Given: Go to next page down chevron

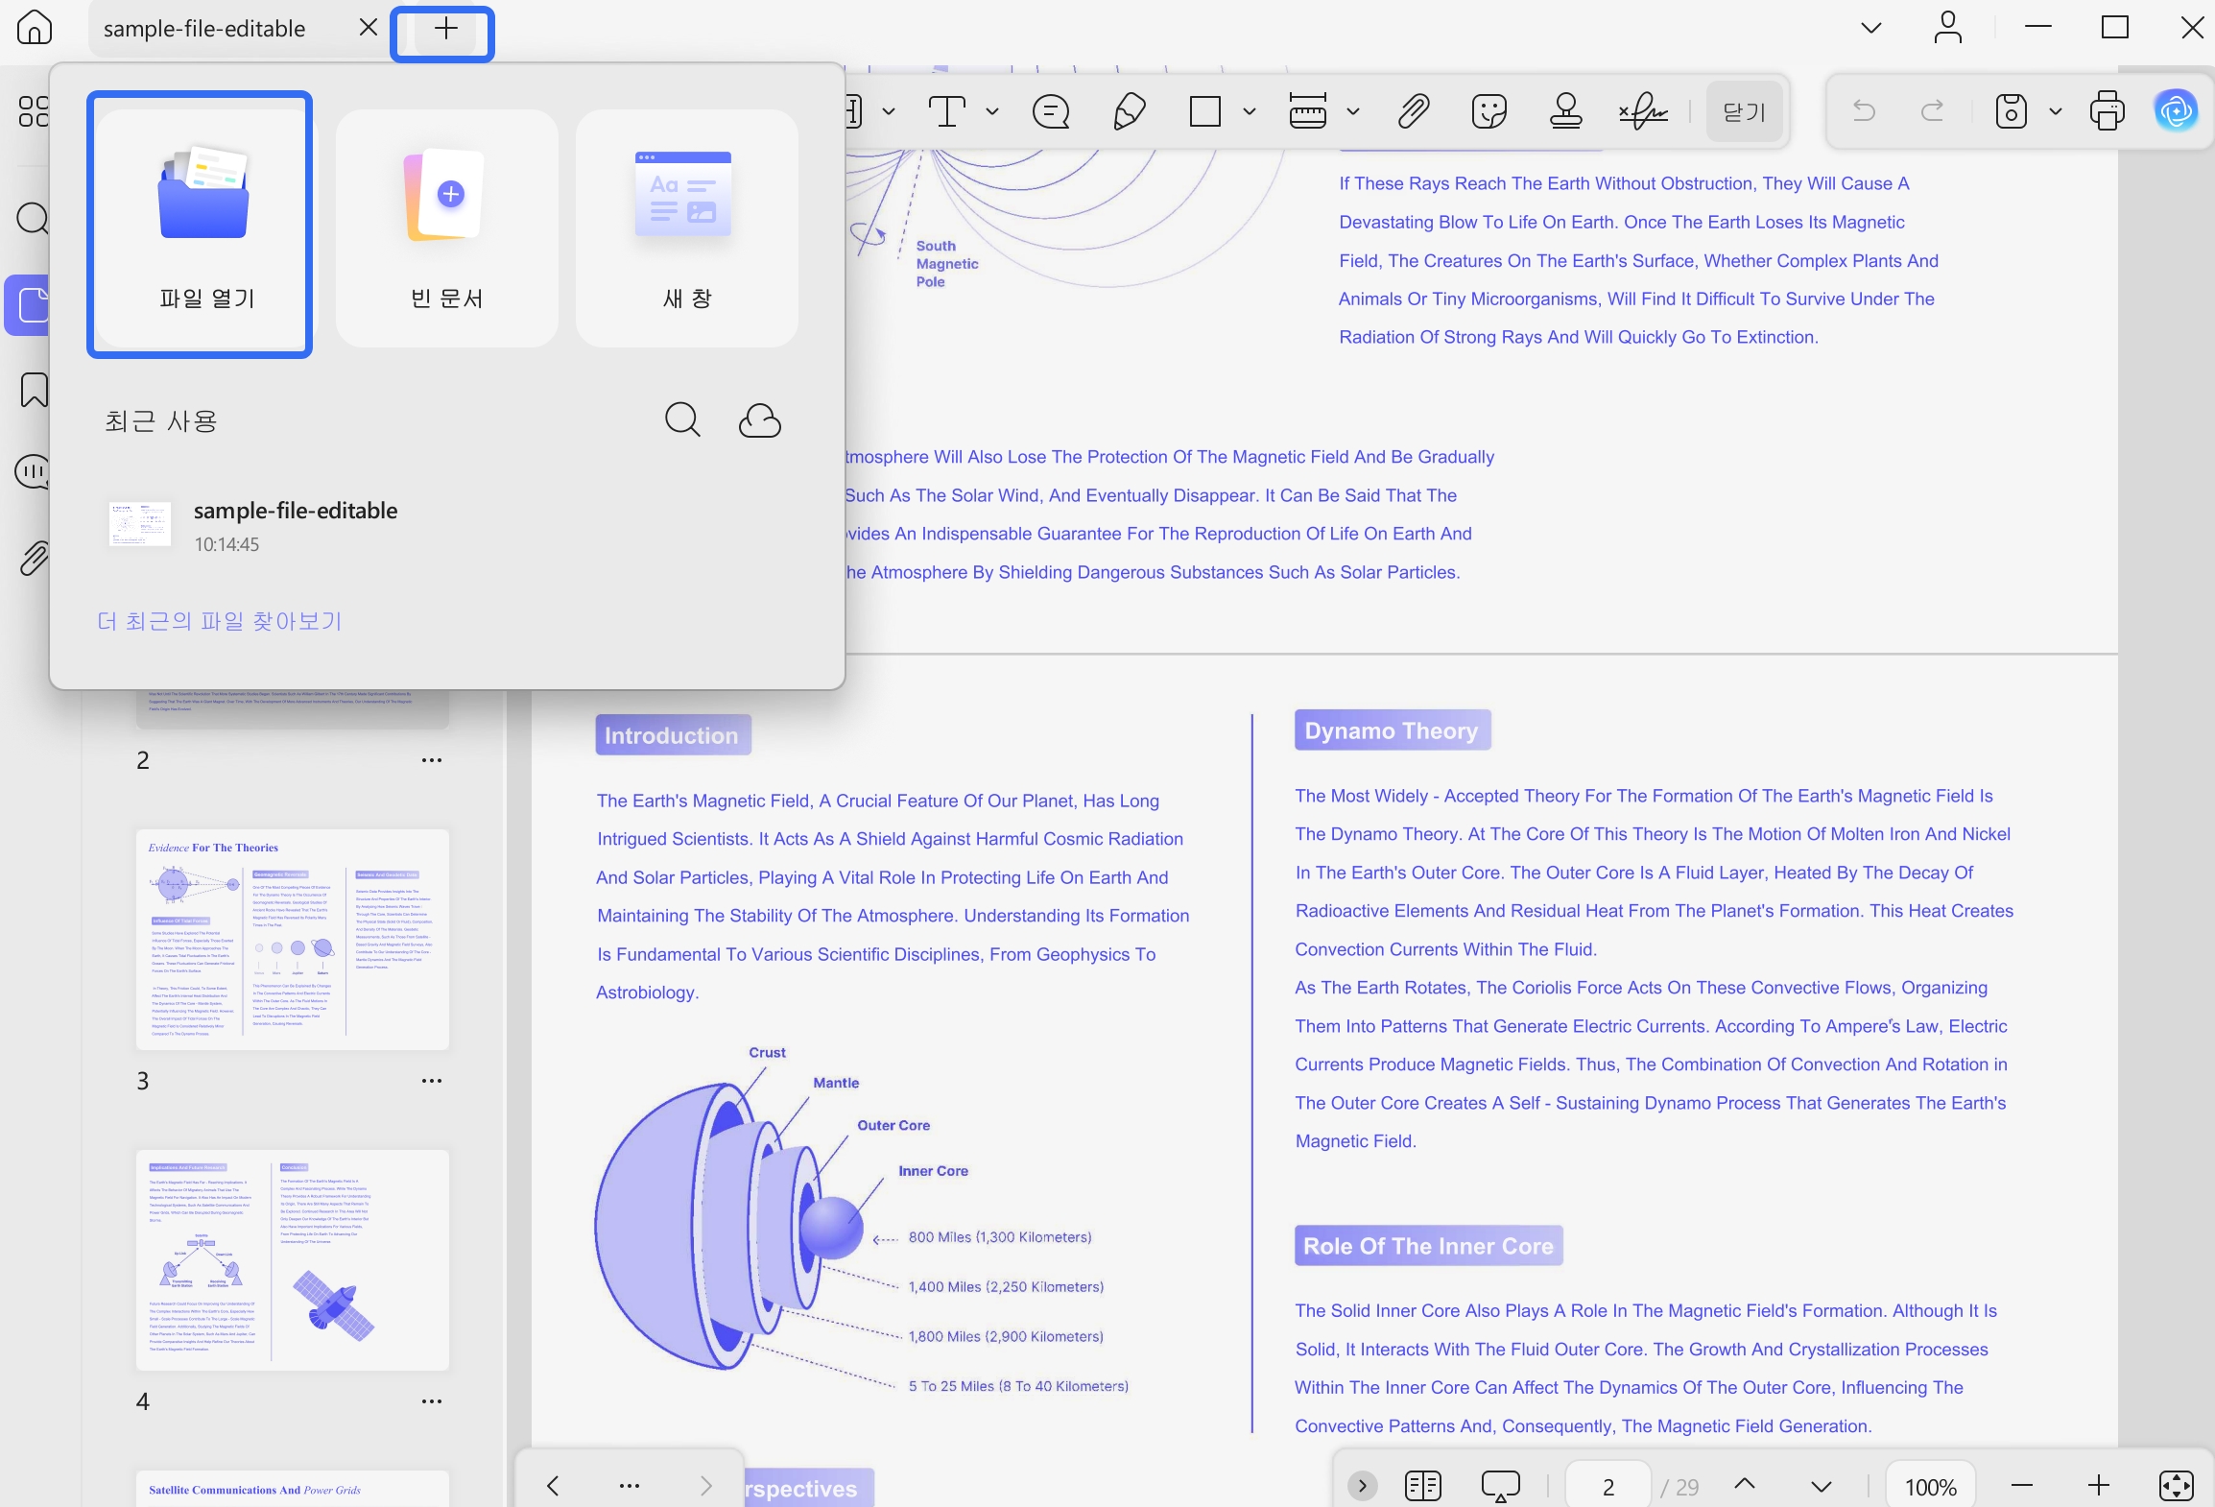Looking at the screenshot, I should tap(1822, 1487).
